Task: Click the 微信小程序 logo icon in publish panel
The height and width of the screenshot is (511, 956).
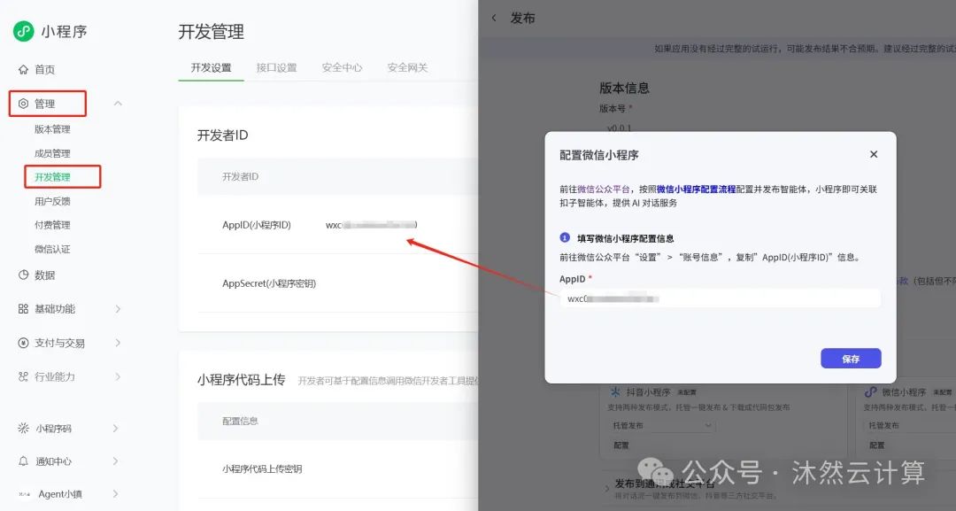Action: tap(871, 391)
